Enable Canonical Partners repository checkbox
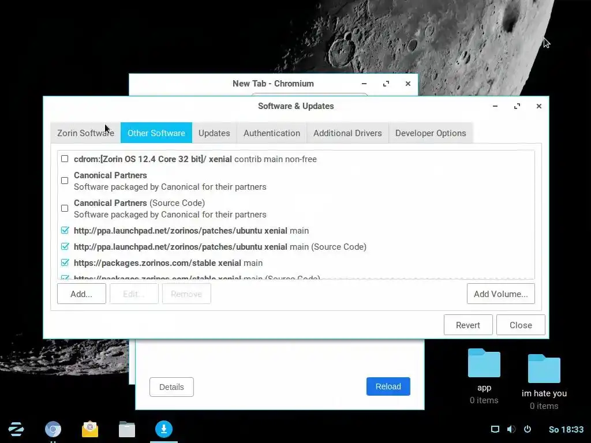 point(65,181)
